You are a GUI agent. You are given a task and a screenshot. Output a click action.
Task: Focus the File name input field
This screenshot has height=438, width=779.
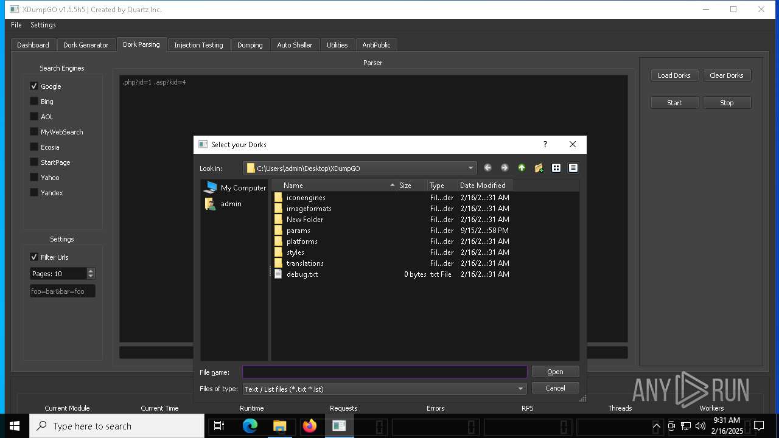pyautogui.click(x=385, y=372)
